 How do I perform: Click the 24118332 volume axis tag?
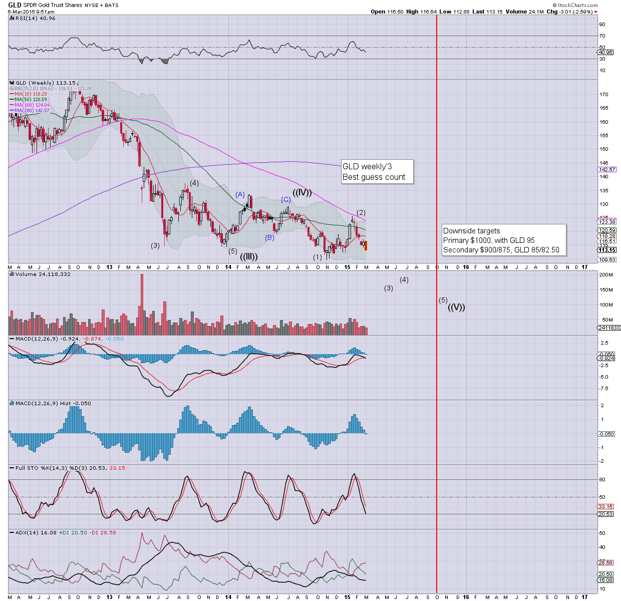[x=609, y=328]
